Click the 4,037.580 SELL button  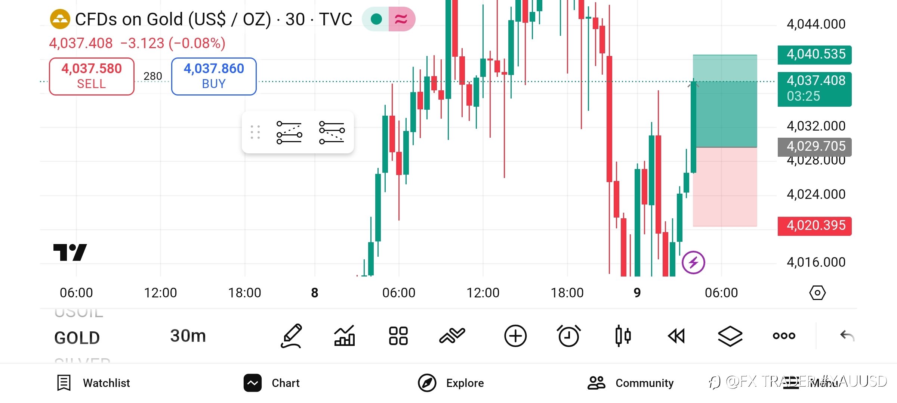click(x=92, y=76)
